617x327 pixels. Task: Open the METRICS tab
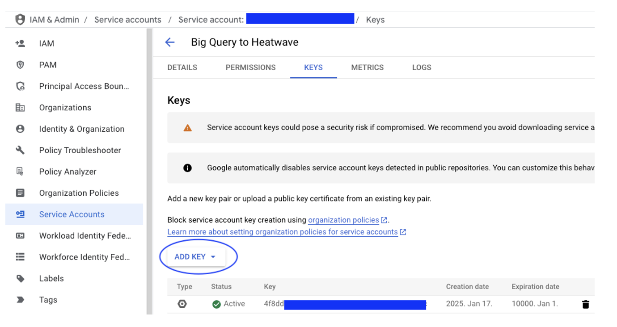tap(367, 67)
